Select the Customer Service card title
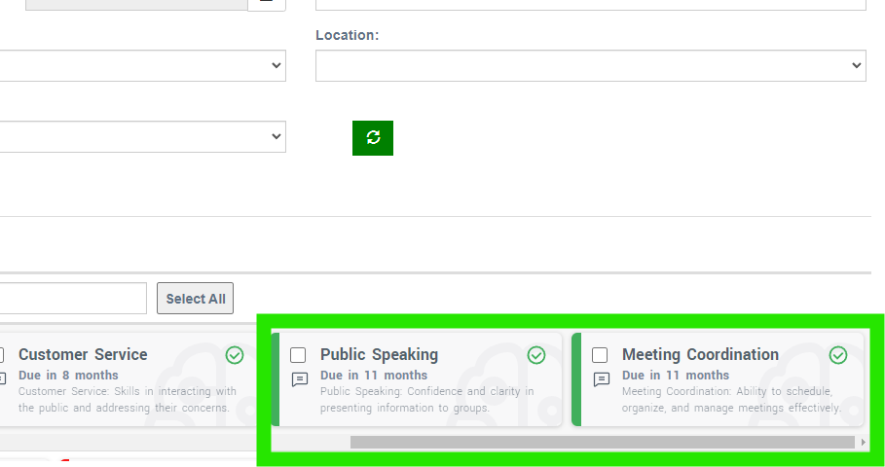885x467 pixels. click(x=83, y=354)
